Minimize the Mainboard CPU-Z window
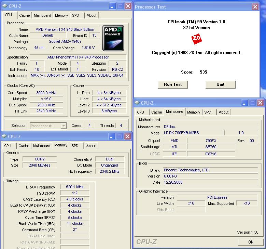Screen dimensions: 266x249 [x=244, y=103]
